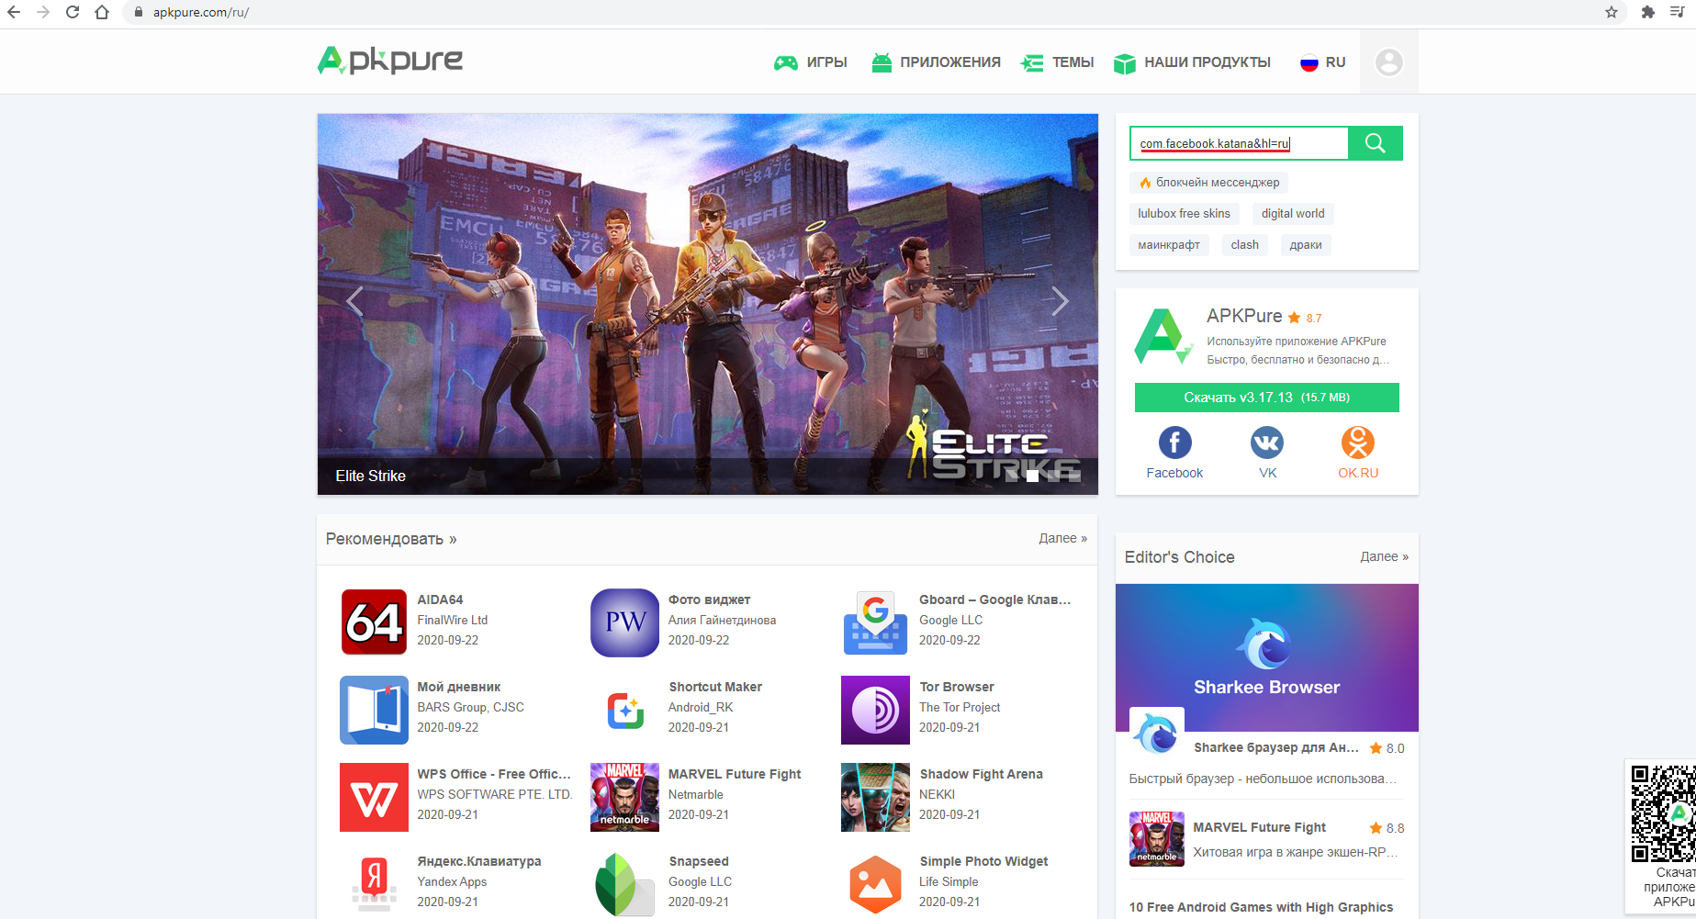Viewport: 1696px width, 919px height.
Task: Open the ИГРЫ menu
Action: tap(811, 62)
